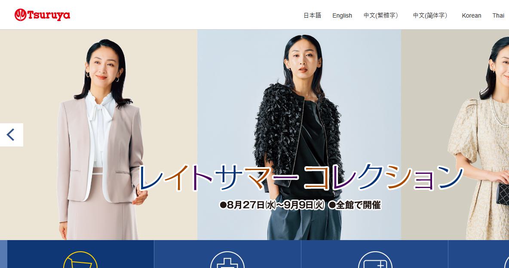Click the レイトサマーコレクション banner title

coord(301,177)
